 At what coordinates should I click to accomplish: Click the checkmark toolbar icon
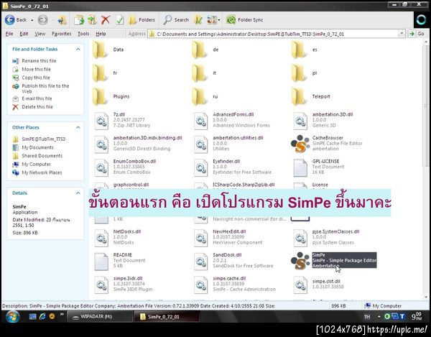tap(119, 20)
